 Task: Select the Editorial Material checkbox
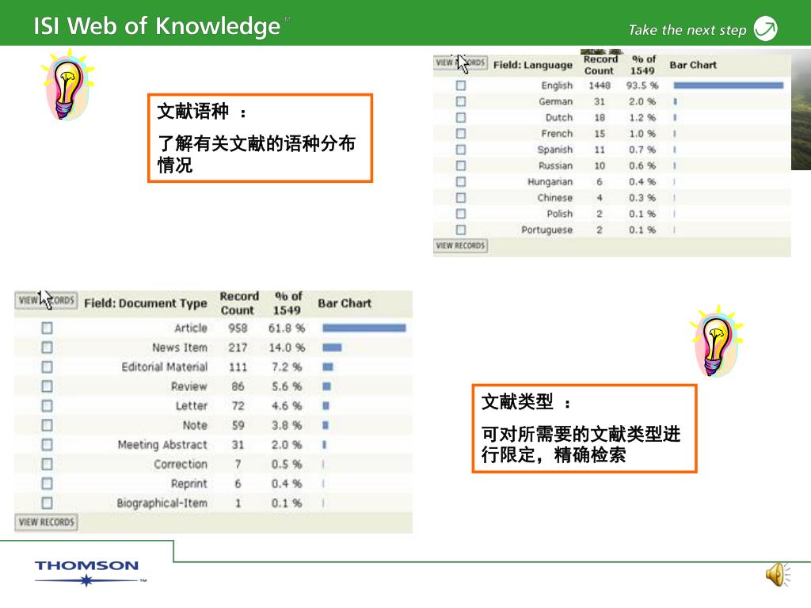[47, 367]
